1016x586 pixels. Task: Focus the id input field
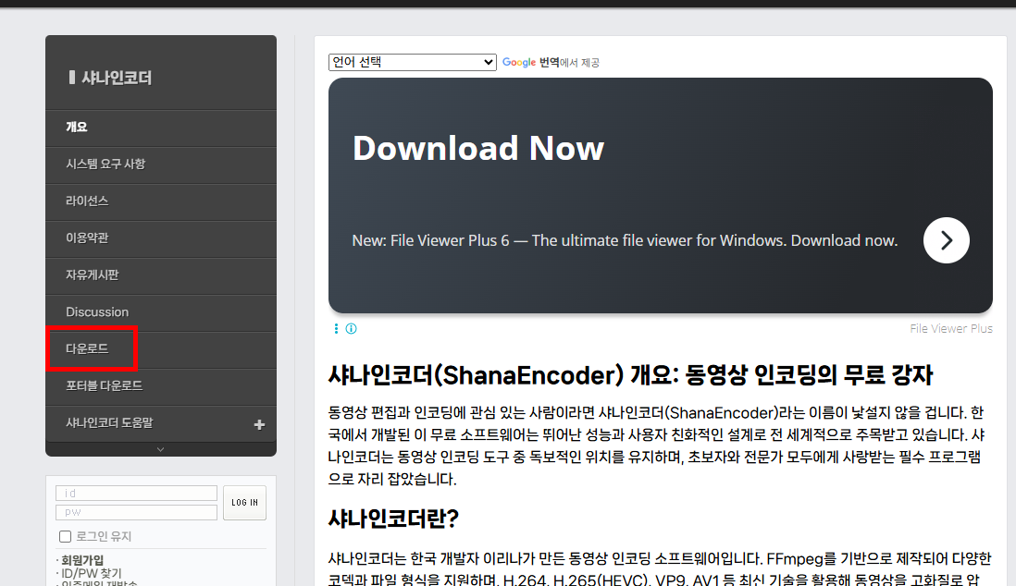136,493
